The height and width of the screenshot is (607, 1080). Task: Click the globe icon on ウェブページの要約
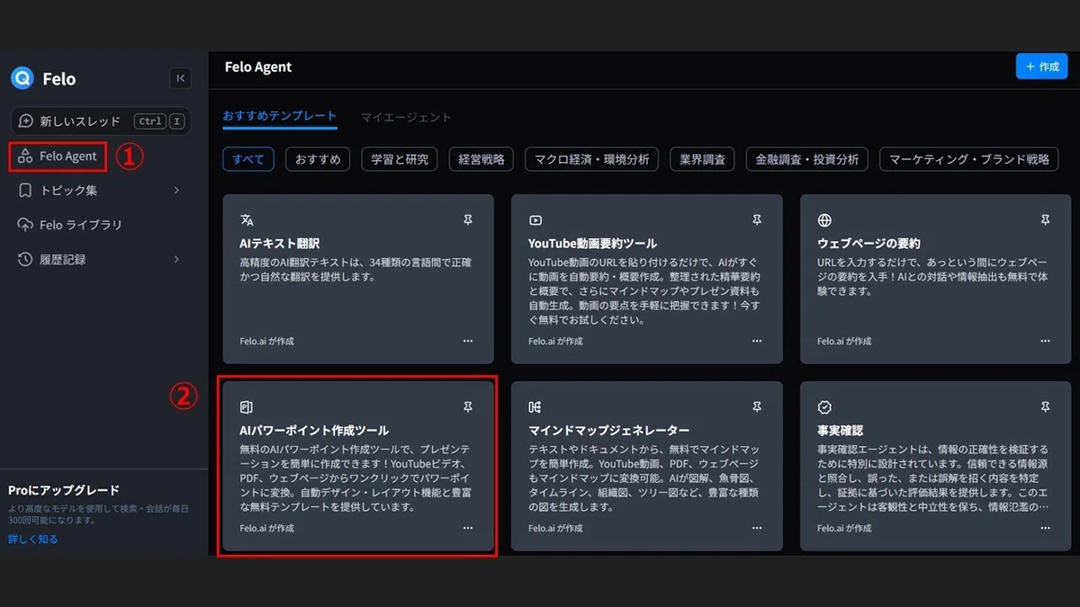tap(824, 220)
